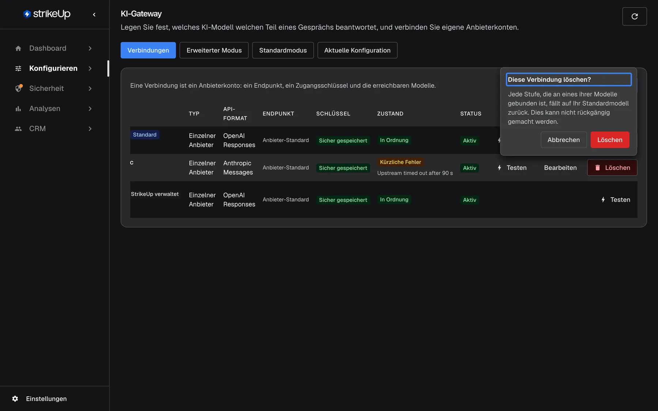The image size is (658, 411).
Task: Collapse the sidebar with the arrow icon
Action: [94, 15]
